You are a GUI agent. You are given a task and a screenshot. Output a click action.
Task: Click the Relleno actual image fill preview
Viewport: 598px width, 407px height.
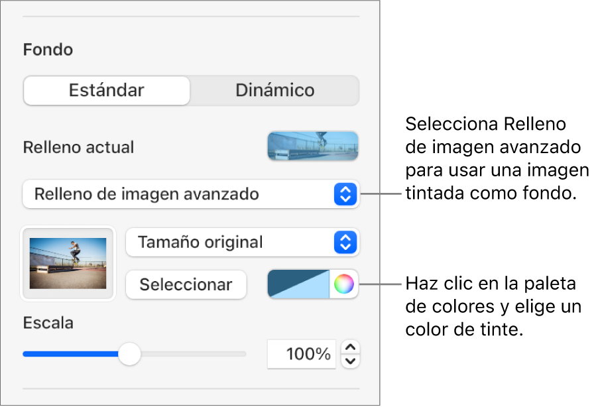coord(312,146)
